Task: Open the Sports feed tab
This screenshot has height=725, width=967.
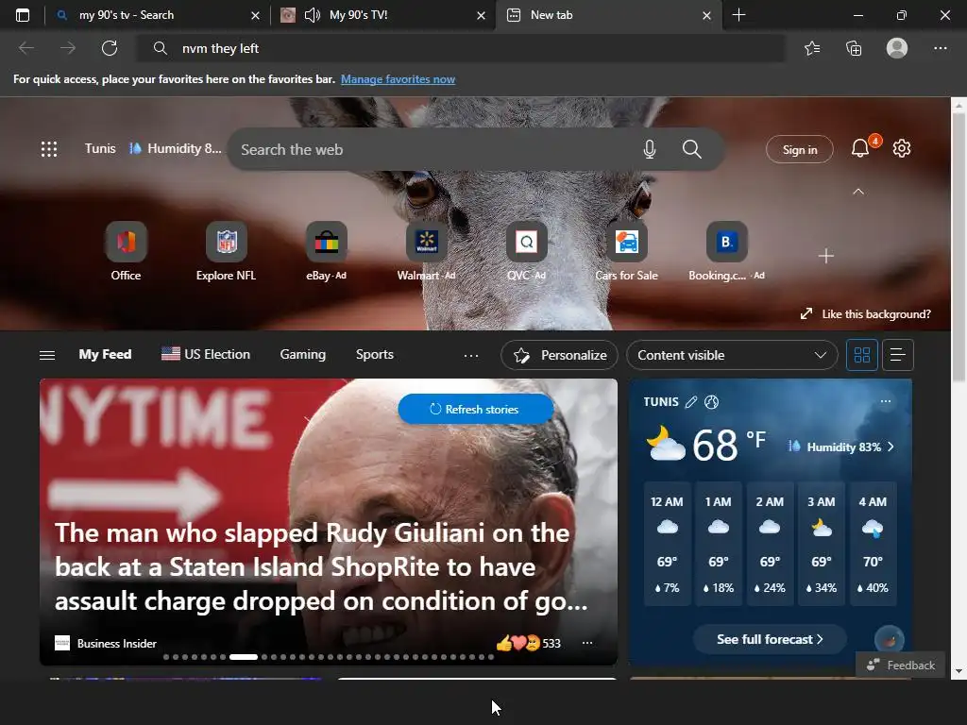Action: (374, 355)
